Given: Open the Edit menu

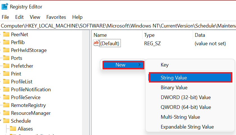Looking at the screenshot, I should pos(19,17).
